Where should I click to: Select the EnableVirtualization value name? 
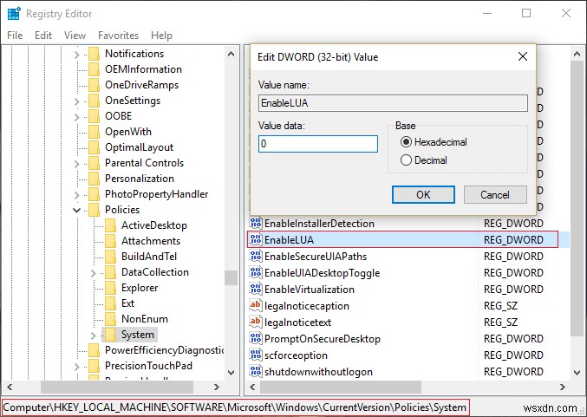(x=310, y=290)
